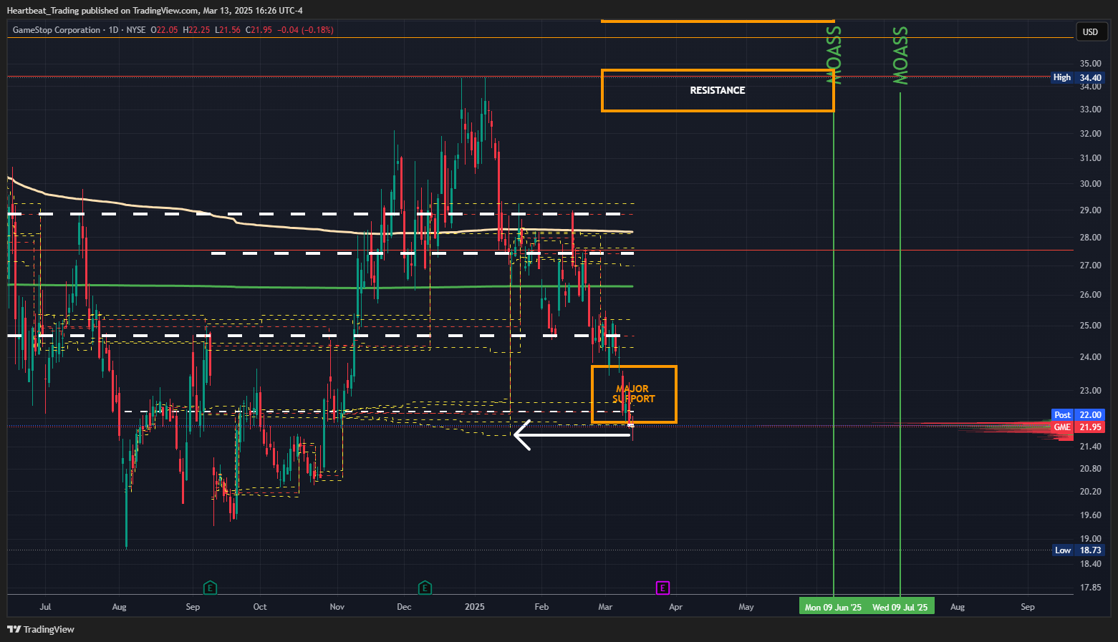Select the Low 18.73 price label
This screenshot has height=642, width=1118.
pos(1078,550)
